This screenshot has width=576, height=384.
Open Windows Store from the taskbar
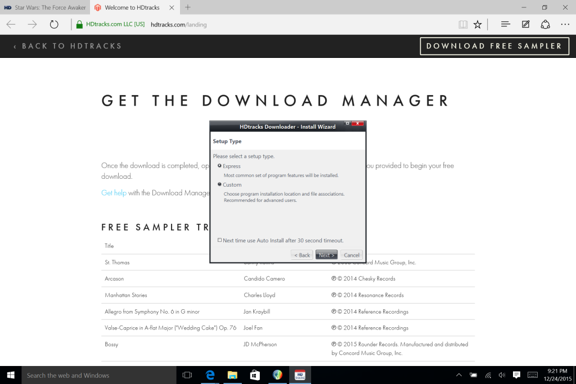[x=255, y=375]
